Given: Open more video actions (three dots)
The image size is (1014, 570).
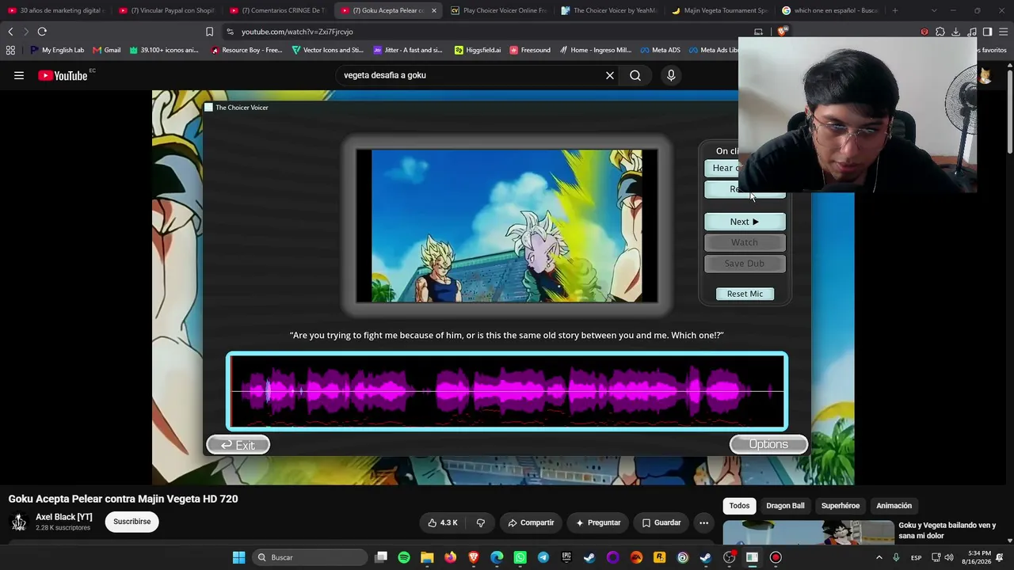Looking at the screenshot, I should pyautogui.click(x=703, y=522).
